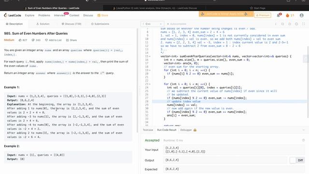Switch to the Testcase tab
This screenshot has height=174, width=309.
point(148,130)
